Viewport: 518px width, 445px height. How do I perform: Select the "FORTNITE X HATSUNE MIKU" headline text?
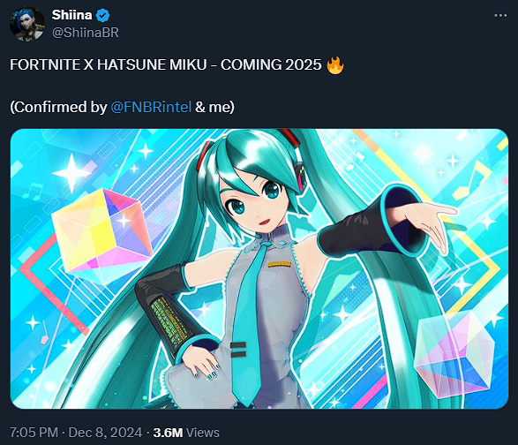(x=109, y=64)
